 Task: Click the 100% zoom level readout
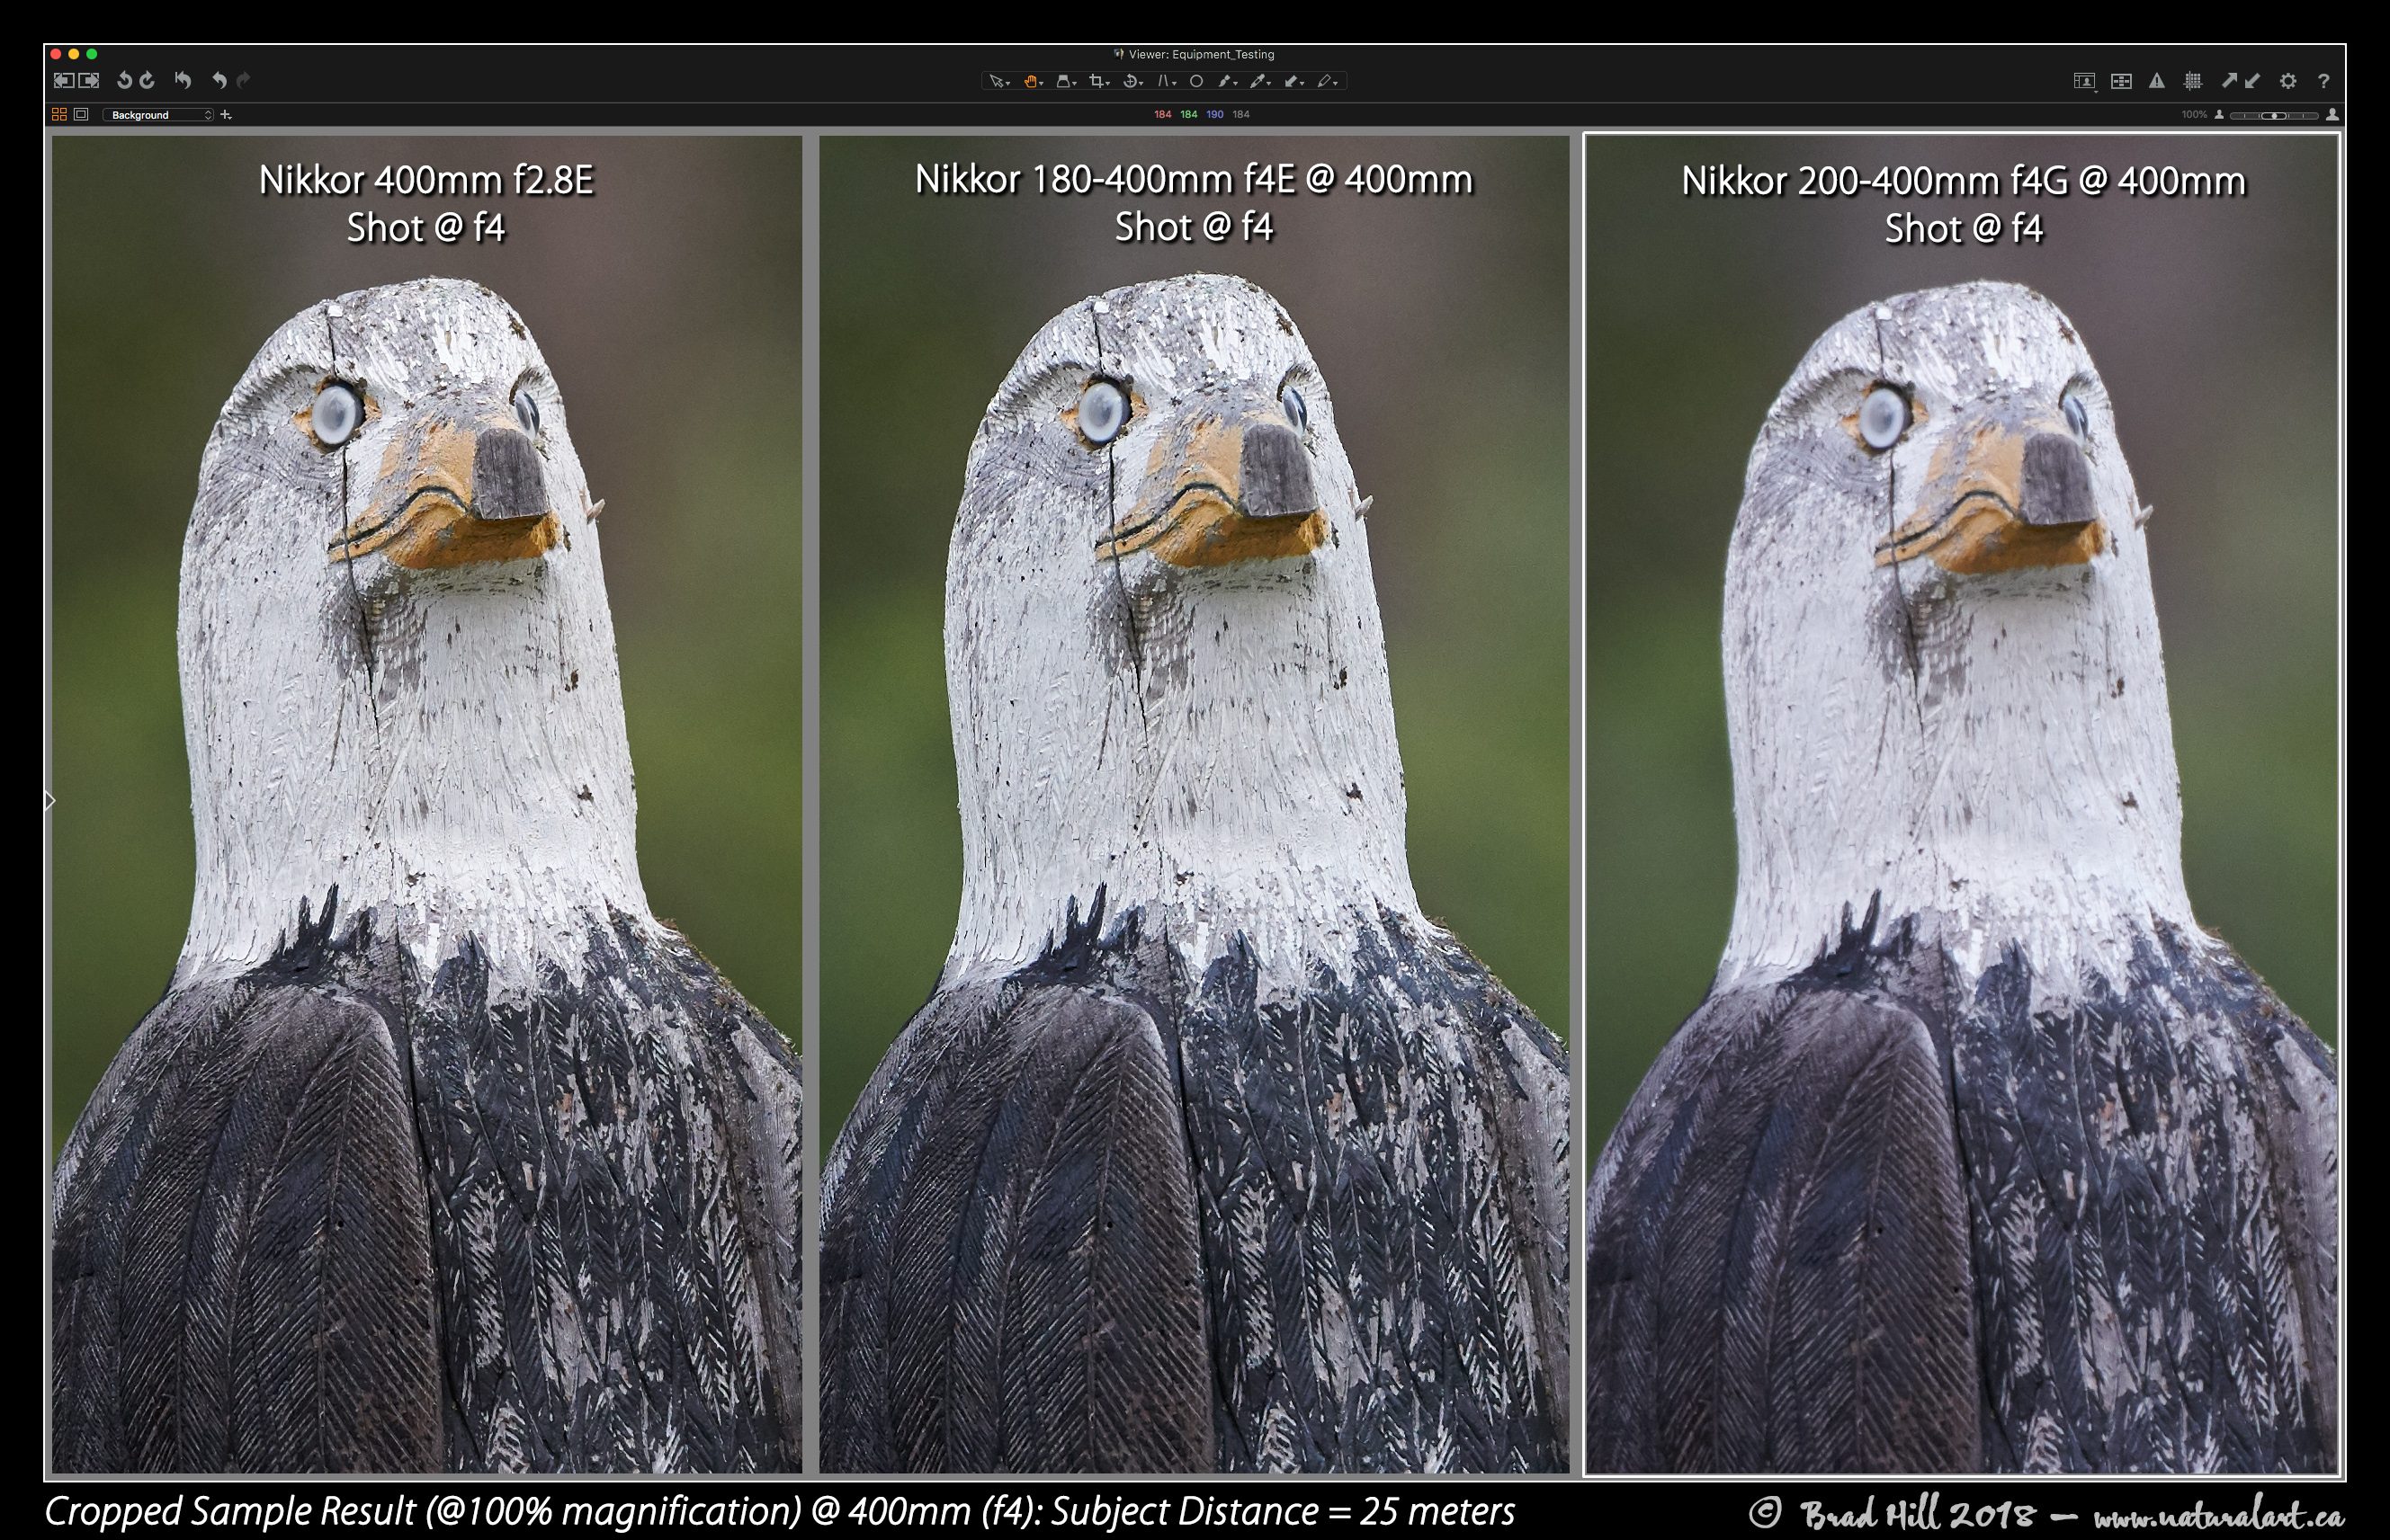coord(2194,115)
